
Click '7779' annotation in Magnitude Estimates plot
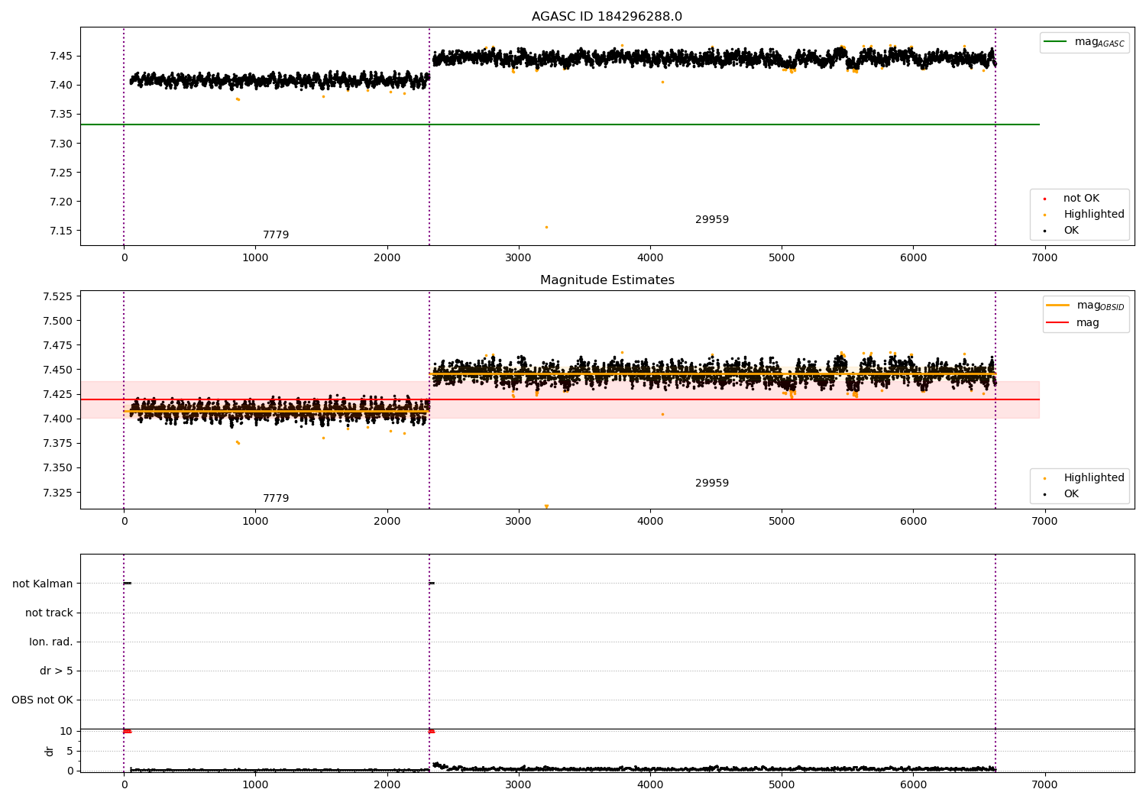point(276,499)
